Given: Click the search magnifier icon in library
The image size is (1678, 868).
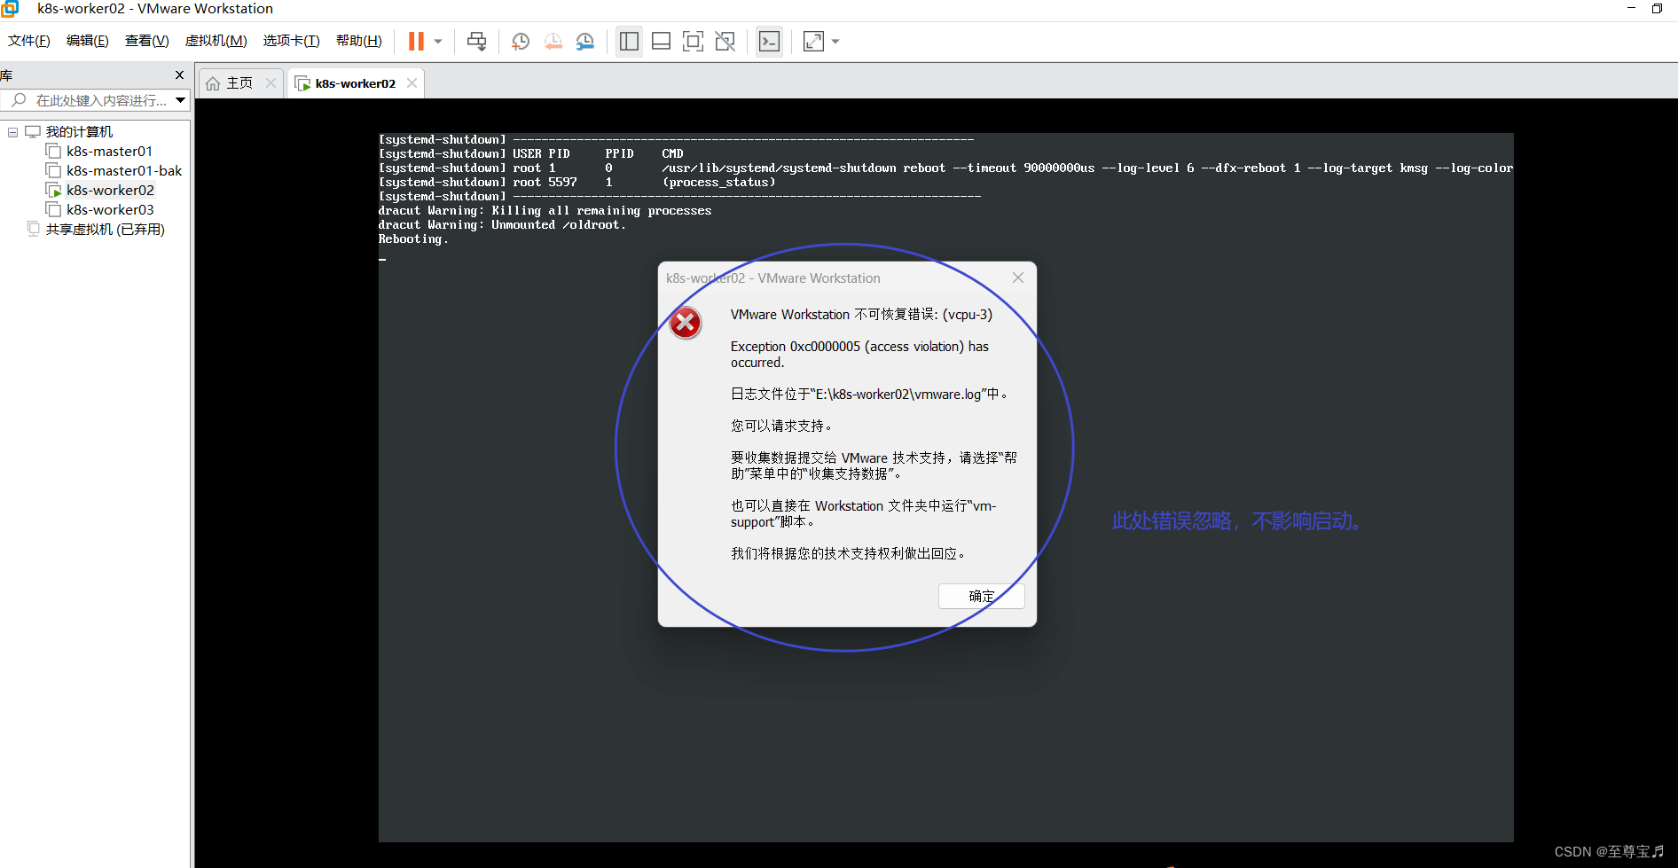Looking at the screenshot, I should point(19,100).
